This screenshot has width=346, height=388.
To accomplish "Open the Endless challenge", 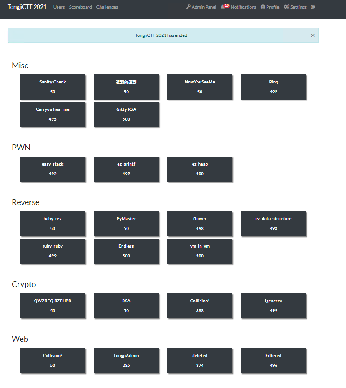I will [x=126, y=251].
